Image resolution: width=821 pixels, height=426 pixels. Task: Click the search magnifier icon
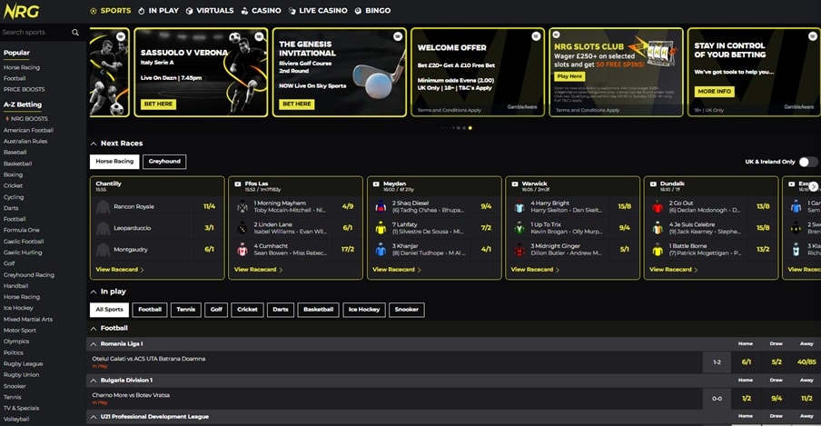pyautogui.click(x=75, y=33)
